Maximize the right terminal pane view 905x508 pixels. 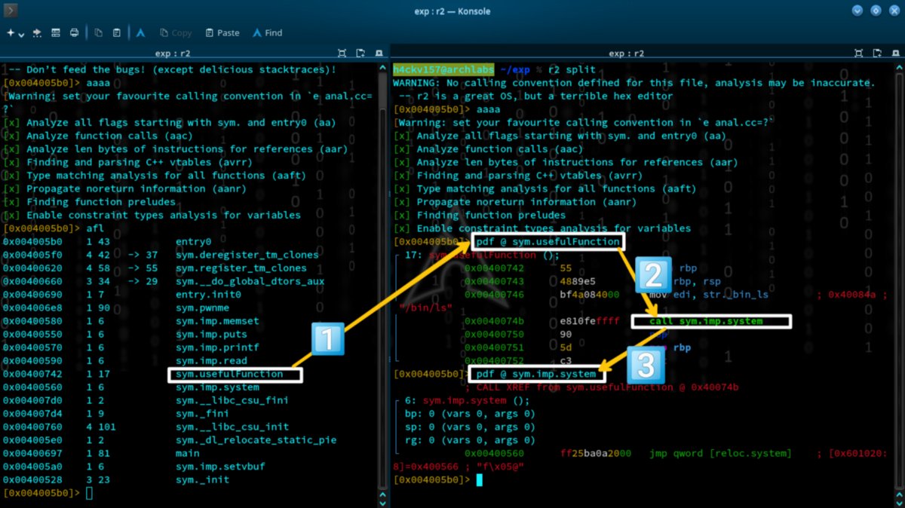tap(857, 54)
